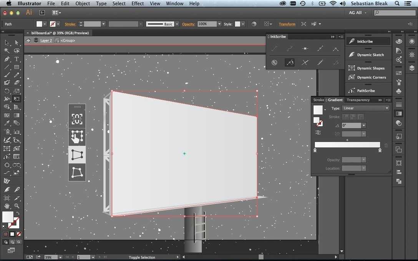Select the Selection (black arrow) tool
418x261 pixels.
(x=7, y=43)
